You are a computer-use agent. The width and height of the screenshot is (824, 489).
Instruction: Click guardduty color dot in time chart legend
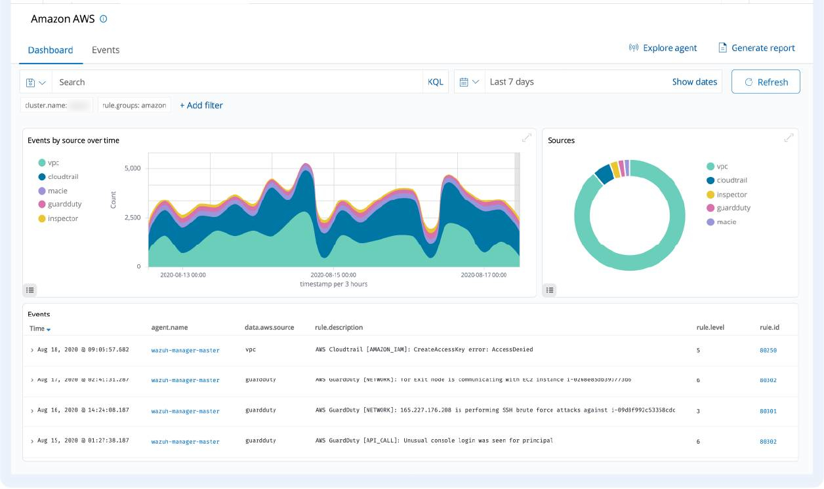(42, 205)
